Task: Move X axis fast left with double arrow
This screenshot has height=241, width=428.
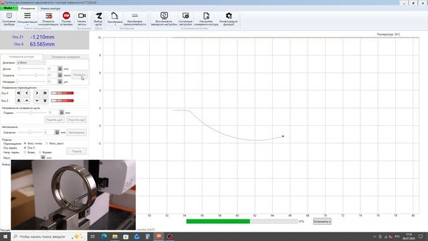Action: (19, 93)
